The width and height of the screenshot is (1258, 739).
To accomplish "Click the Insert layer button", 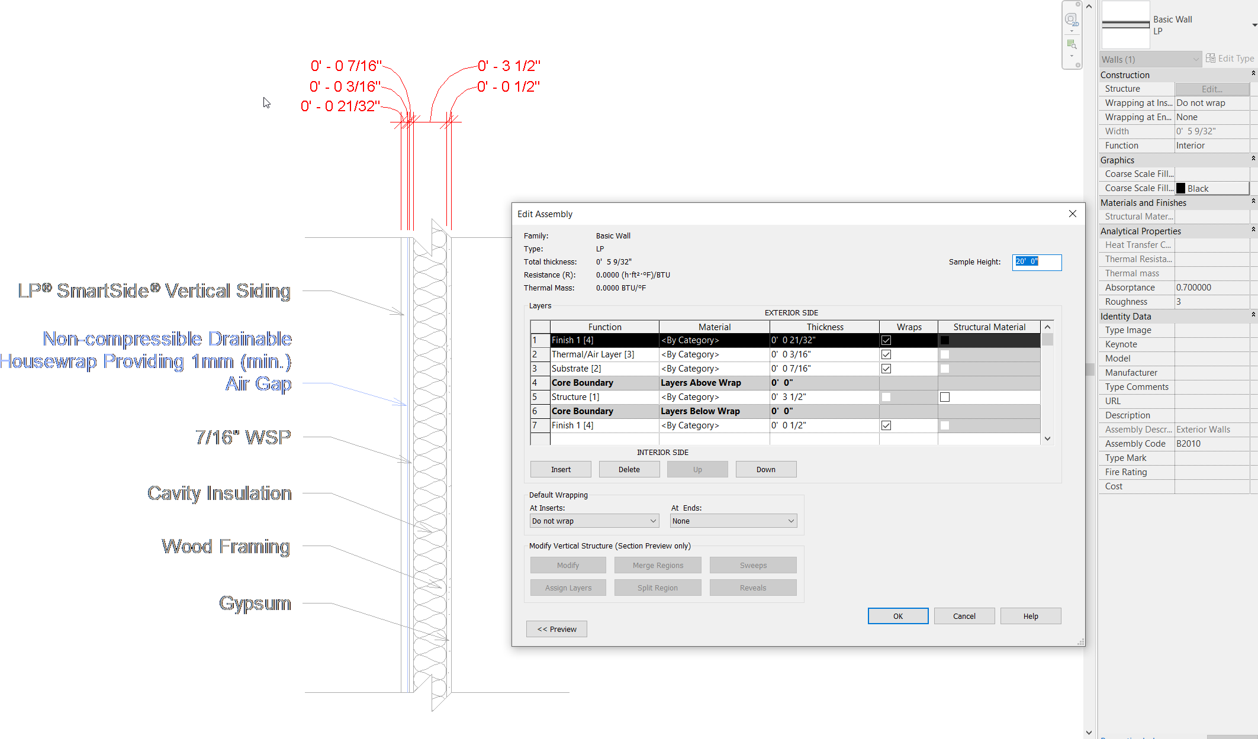I will pyautogui.click(x=561, y=469).
